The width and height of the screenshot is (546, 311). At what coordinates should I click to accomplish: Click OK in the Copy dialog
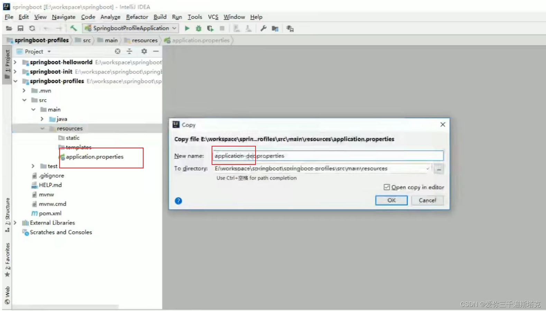[391, 200]
